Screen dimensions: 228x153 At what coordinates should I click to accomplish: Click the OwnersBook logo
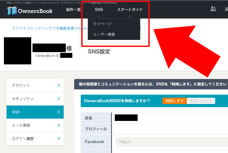(30, 11)
